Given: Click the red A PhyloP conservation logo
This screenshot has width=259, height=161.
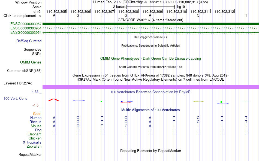Looking at the screenshot, I should (54, 100).
